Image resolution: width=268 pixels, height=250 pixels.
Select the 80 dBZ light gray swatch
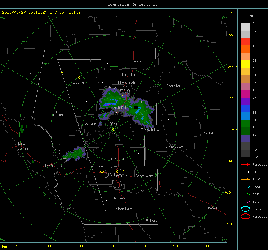coord(245,27)
